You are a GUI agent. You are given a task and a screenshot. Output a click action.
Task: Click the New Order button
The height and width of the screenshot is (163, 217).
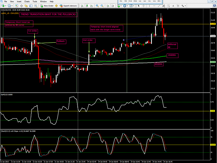(x=47, y=6)
